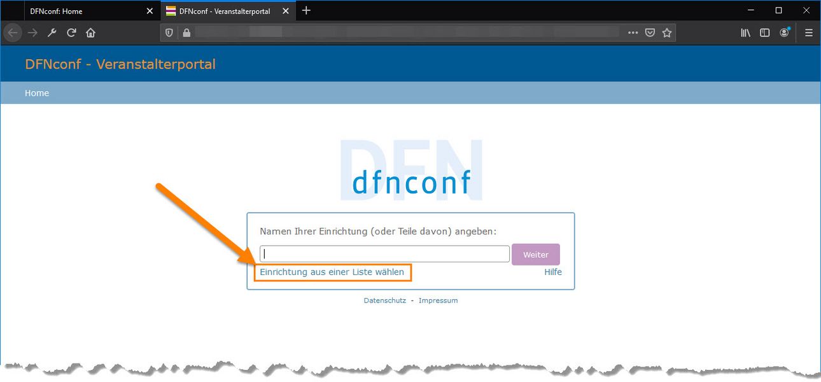Image resolution: width=821 pixels, height=382 pixels.
Task: Bookmark this page with the star
Action: pos(667,32)
